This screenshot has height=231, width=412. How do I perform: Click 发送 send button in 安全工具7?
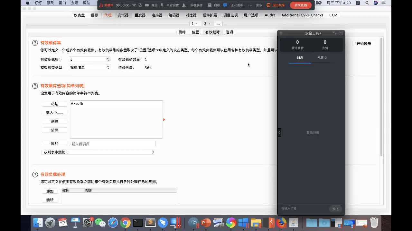[x=335, y=209]
